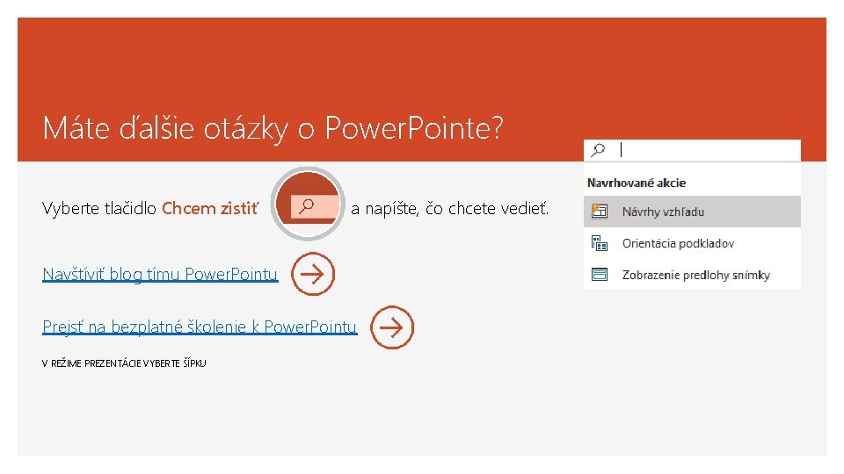The image size is (844, 474).
Task: Click the title Máte ďalšie otázky o PowerPointe?
Action: coord(273,128)
